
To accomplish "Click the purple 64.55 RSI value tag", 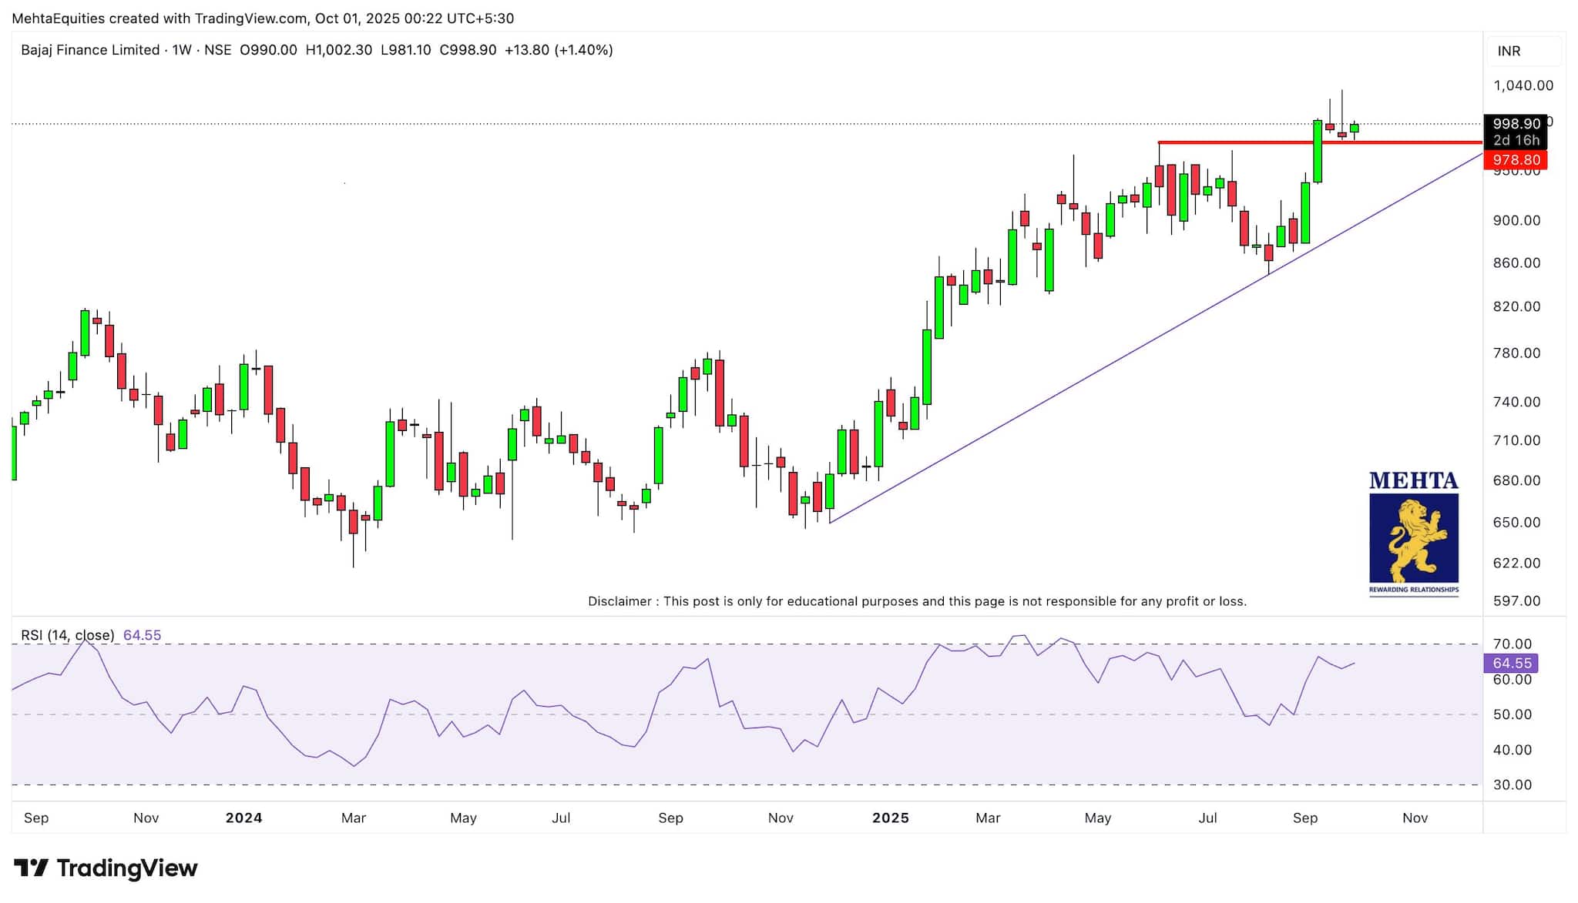I will click(x=1511, y=663).
